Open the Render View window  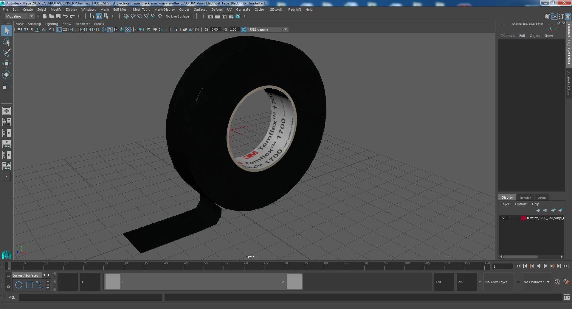[x=210, y=16]
